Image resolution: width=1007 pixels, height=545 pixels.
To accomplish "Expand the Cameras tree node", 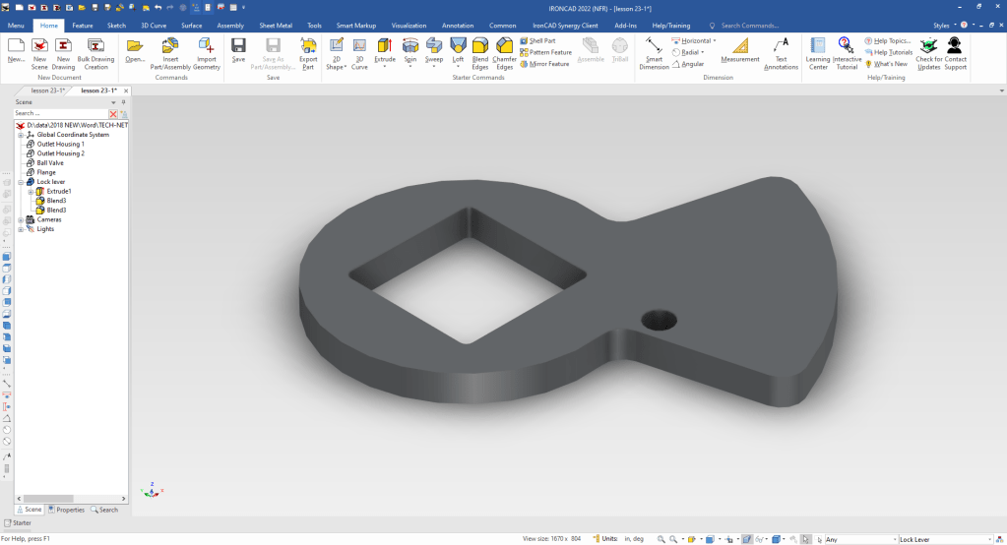I will (x=21, y=219).
